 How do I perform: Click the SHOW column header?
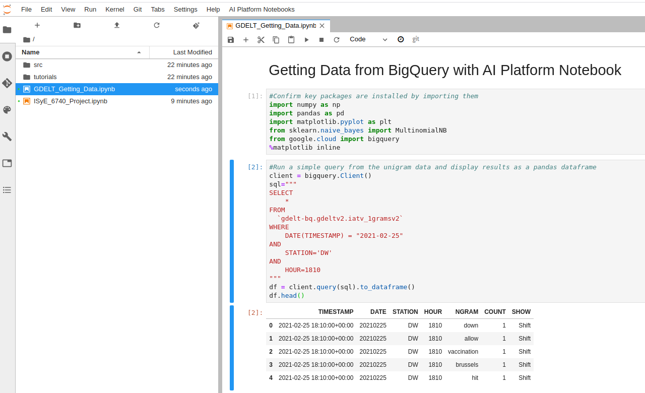pos(521,312)
